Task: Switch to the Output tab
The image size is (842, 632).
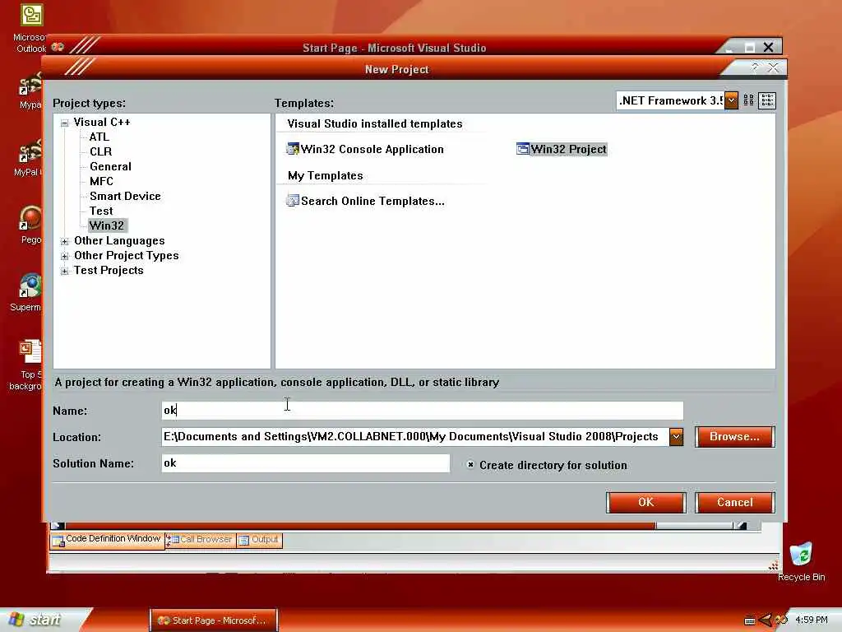Action: coord(259,540)
